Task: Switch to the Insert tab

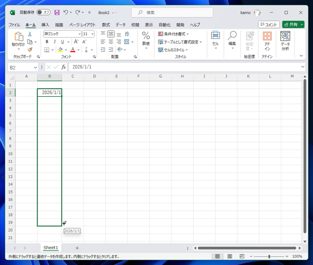Action: coord(45,25)
